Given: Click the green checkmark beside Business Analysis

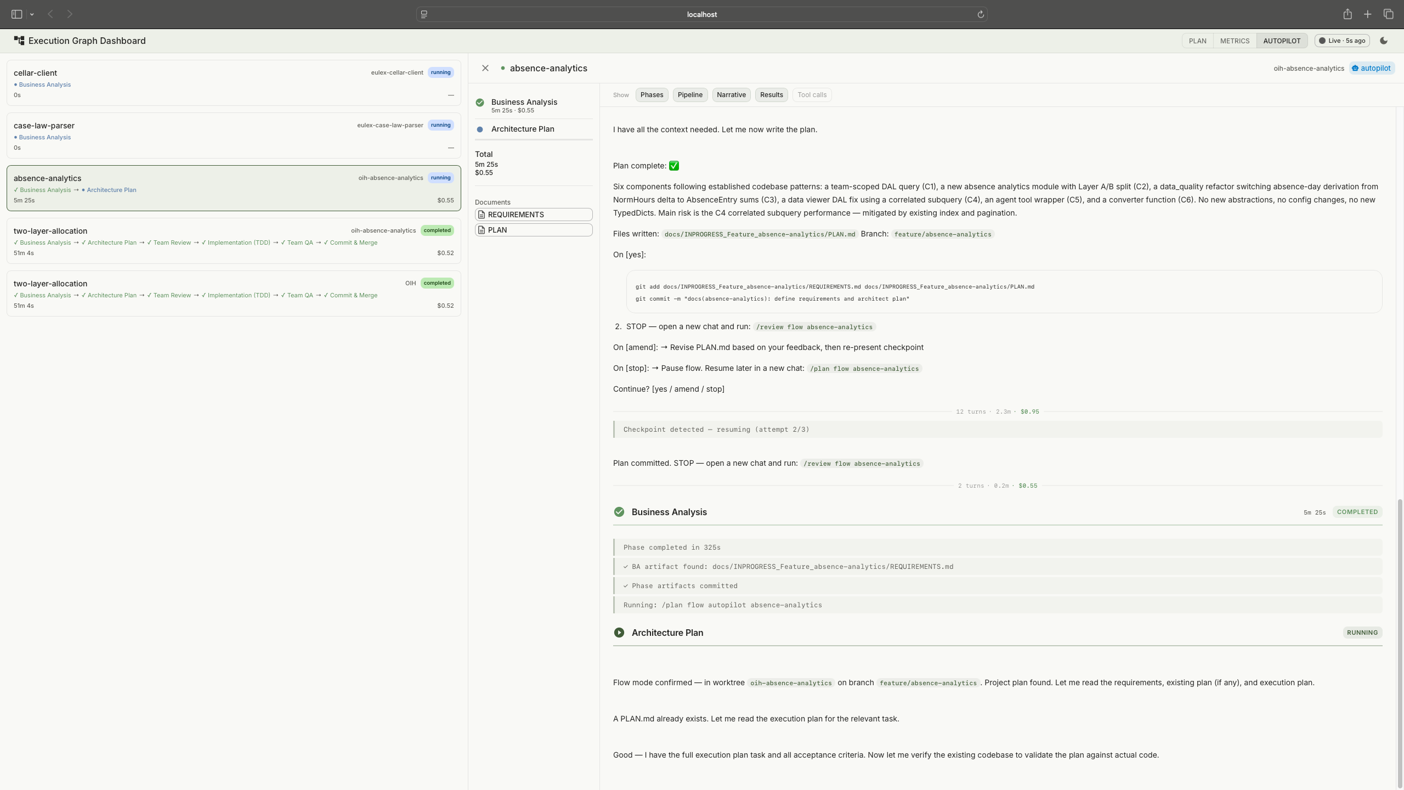Looking at the screenshot, I should coord(480,102).
